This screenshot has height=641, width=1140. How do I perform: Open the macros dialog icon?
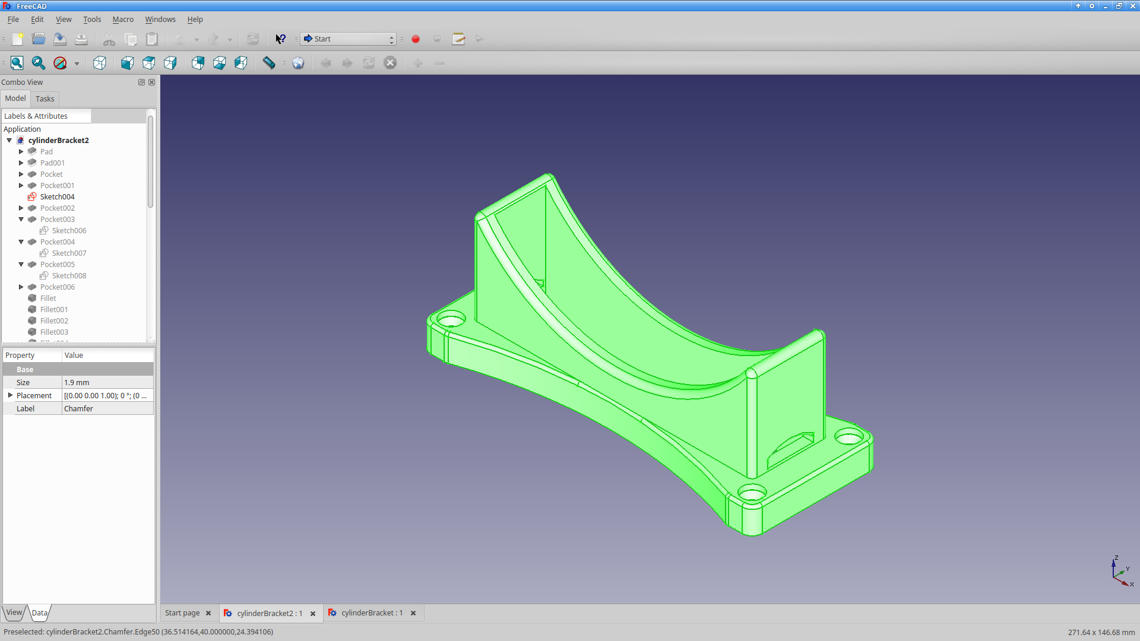pos(458,39)
